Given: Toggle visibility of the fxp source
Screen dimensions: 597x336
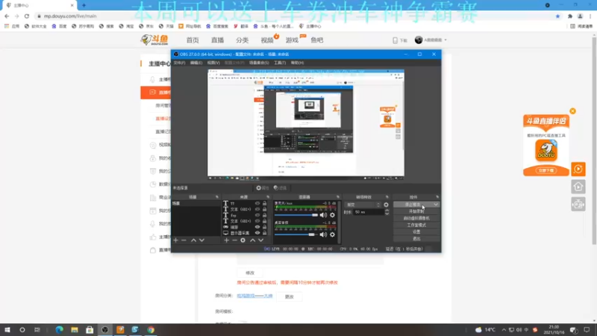Looking at the screenshot, I should pyautogui.click(x=257, y=215).
